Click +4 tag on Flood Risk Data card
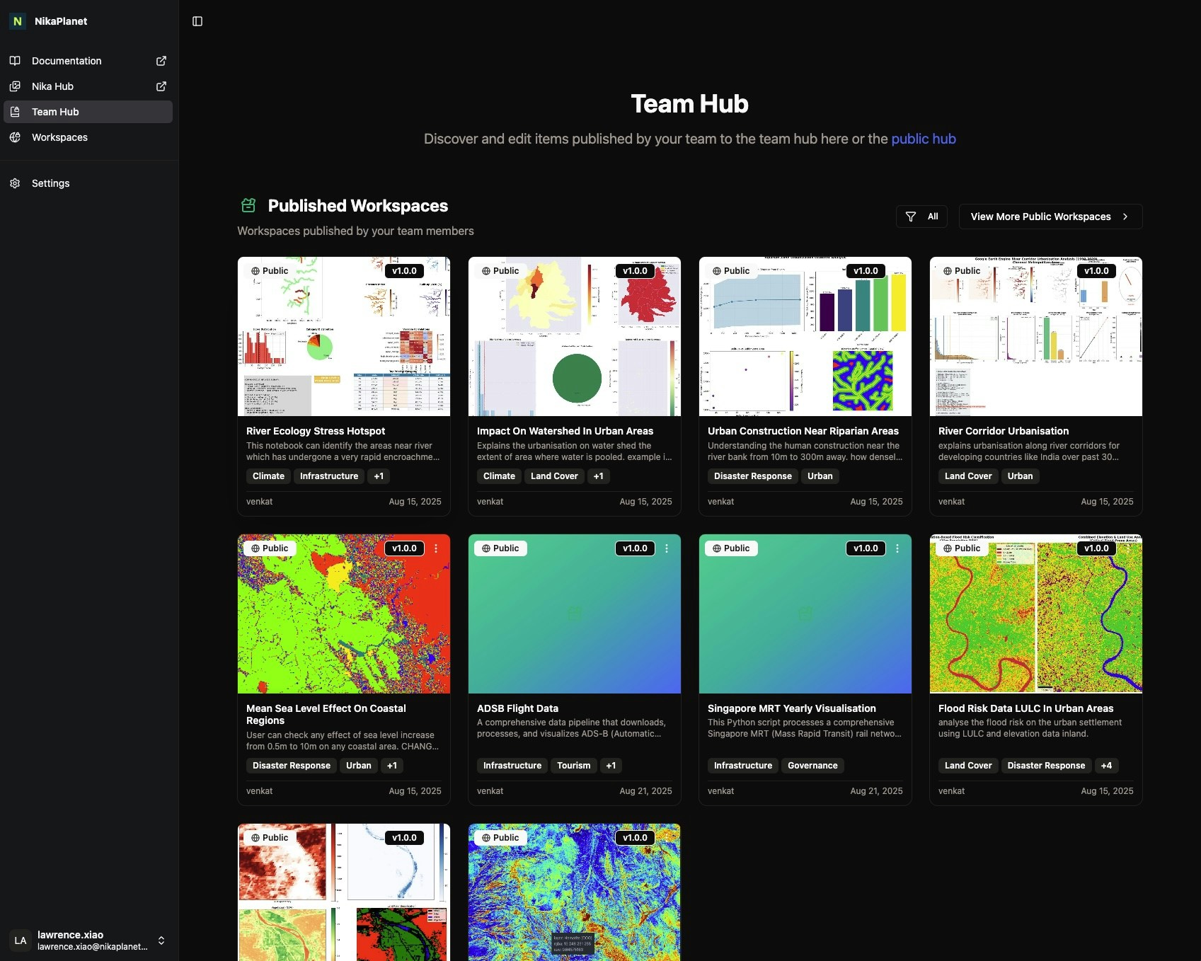The height and width of the screenshot is (961, 1201). click(1106, 766)
